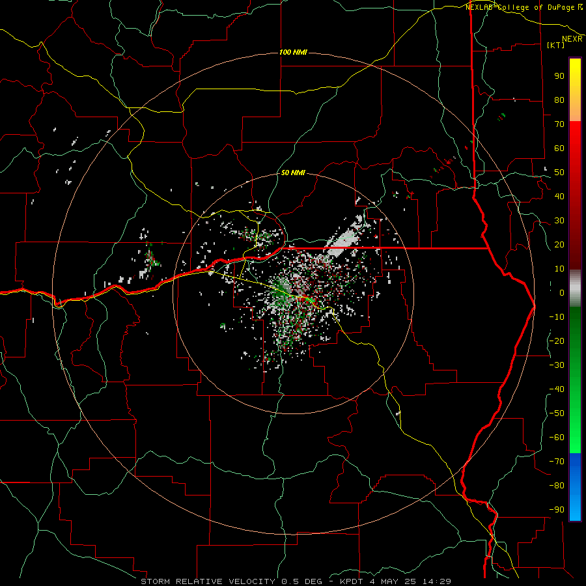Click the -40 value on velocity scale

(557, 389)
